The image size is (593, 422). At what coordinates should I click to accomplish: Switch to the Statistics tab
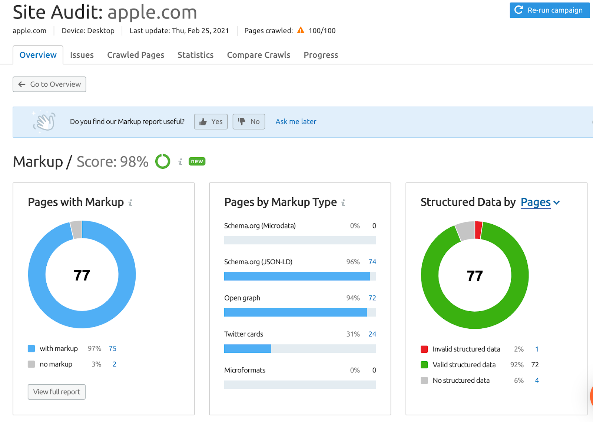click(196, 55)
